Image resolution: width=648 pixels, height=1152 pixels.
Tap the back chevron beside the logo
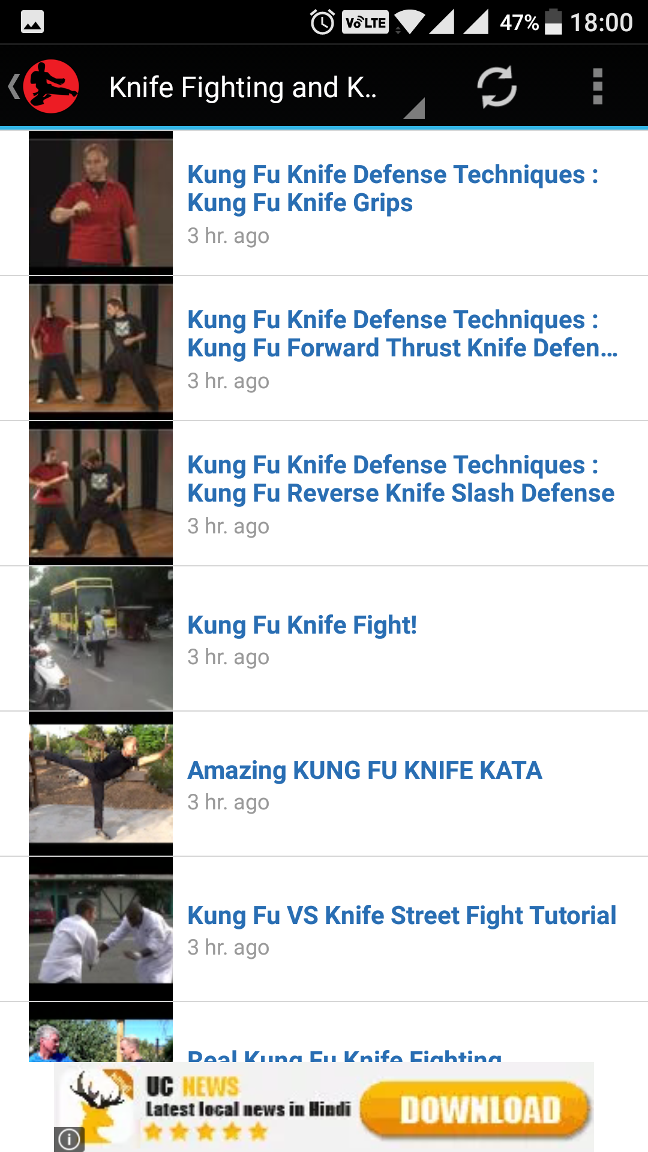(13, 87)
